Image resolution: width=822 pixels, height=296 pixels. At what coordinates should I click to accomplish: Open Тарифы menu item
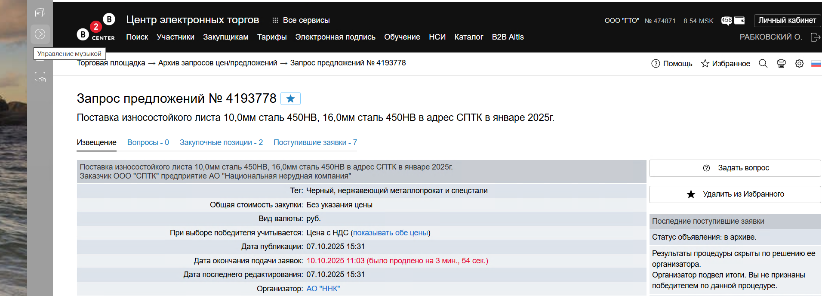coord(272,37)
